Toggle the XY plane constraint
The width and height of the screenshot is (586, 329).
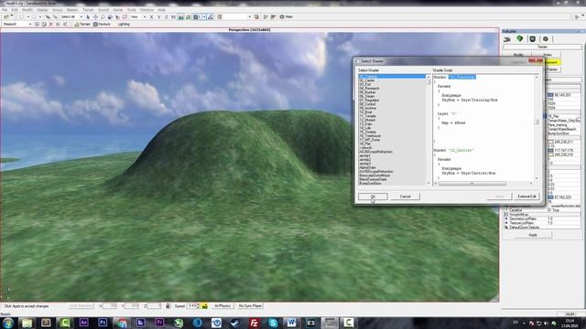click(x=173, y=16)
